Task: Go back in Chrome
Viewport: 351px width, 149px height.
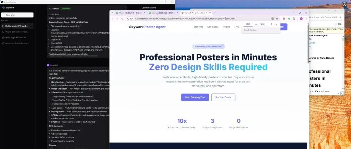Action: pos(112,19)
